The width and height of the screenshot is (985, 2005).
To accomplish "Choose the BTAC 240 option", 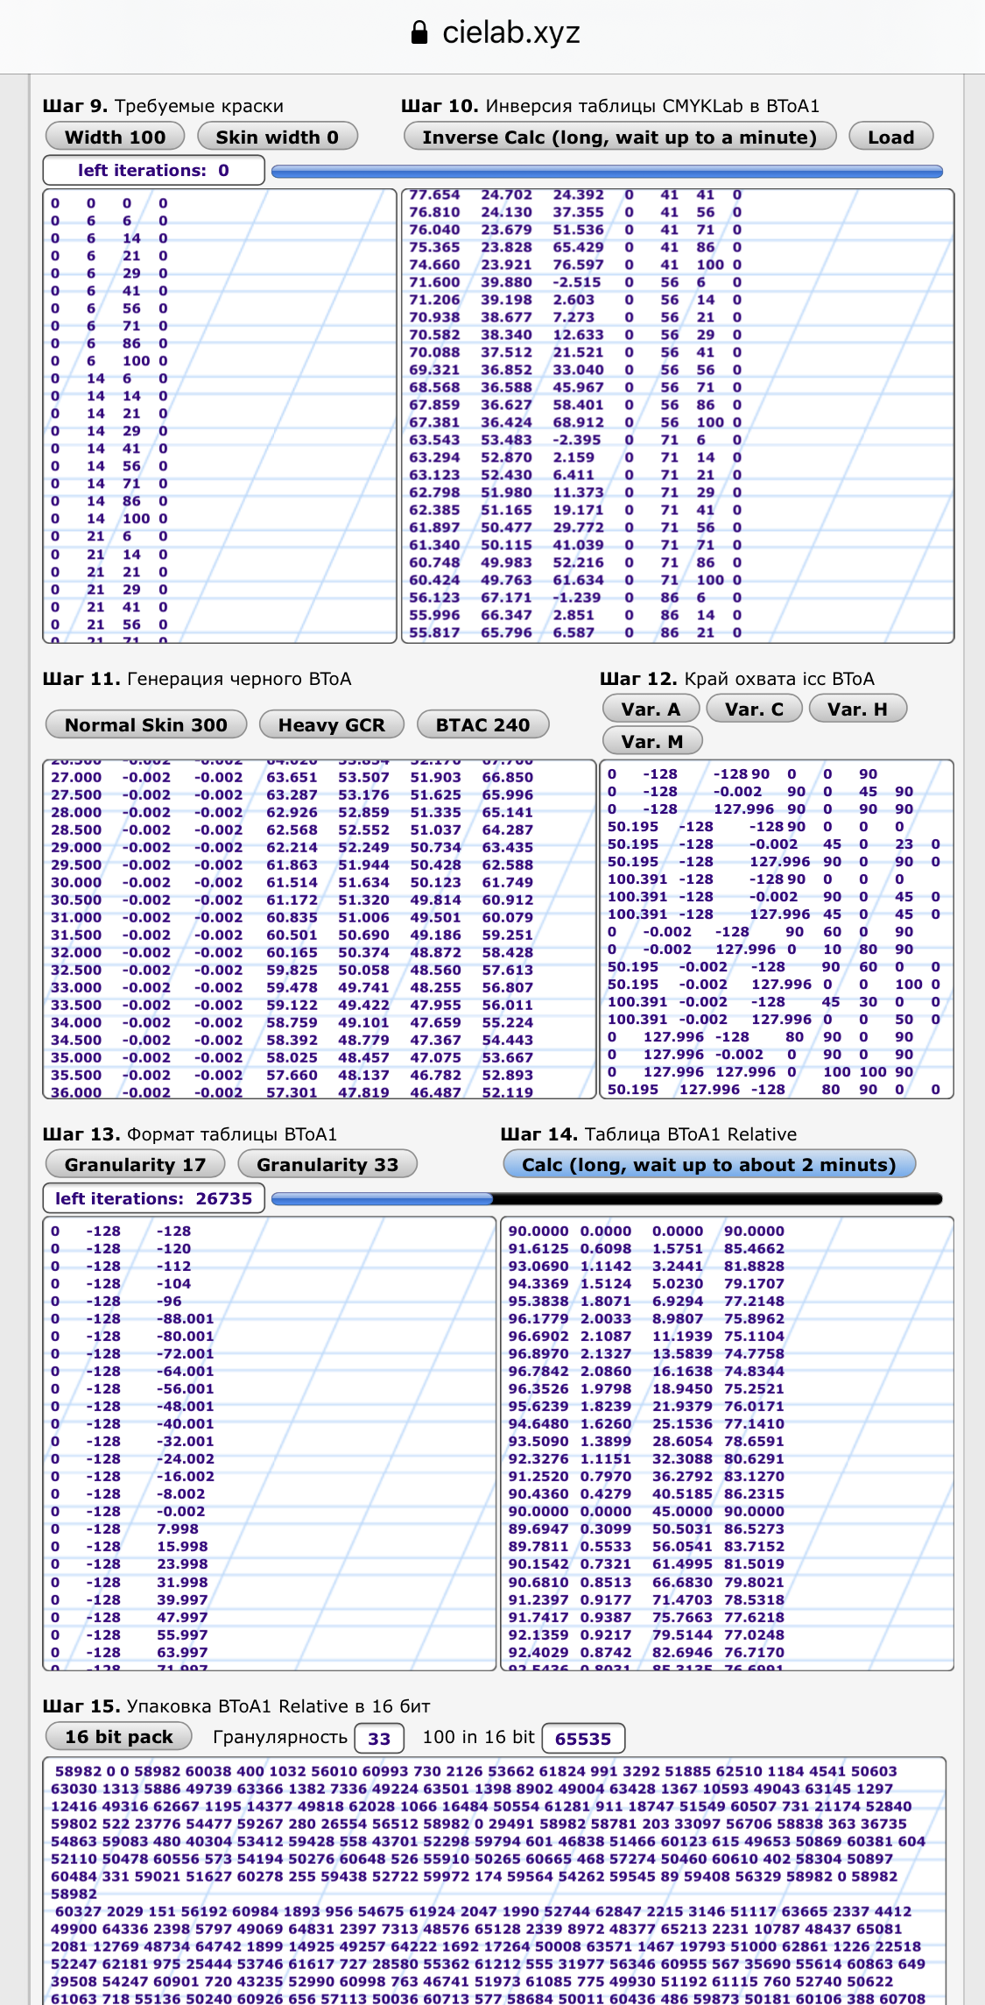I will click(482, 724).
